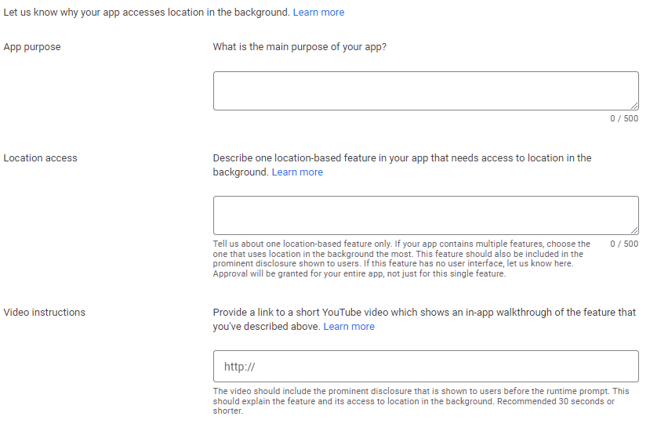Click resize handle of App purpose text area
The width and height of the screenshot is (650, 427).
(634, 106)
